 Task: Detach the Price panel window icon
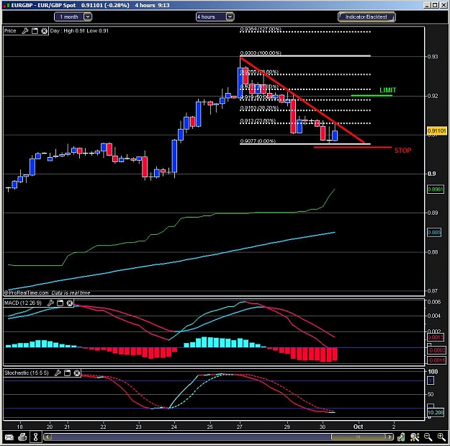(x=35, y=31)
